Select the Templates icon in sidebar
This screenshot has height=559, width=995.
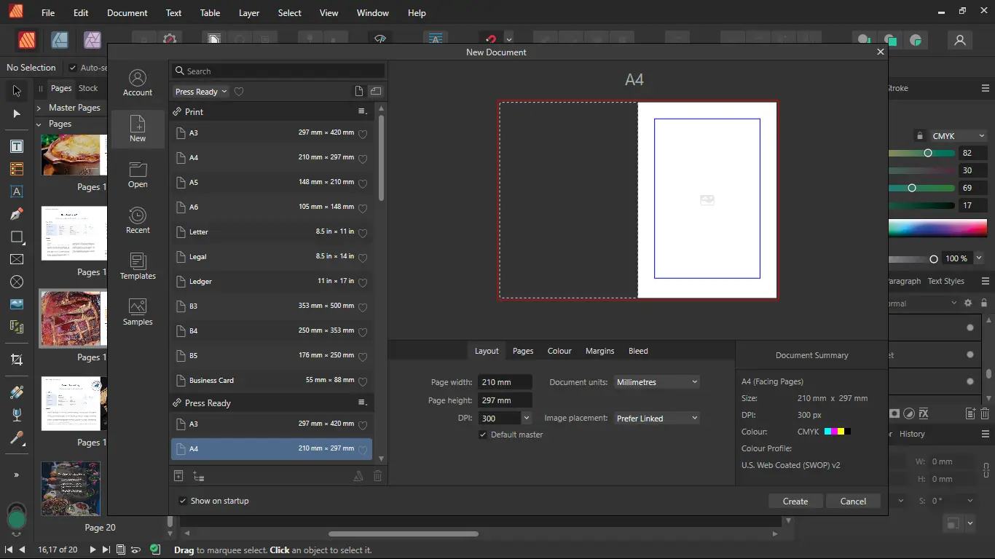coord(138,266)
